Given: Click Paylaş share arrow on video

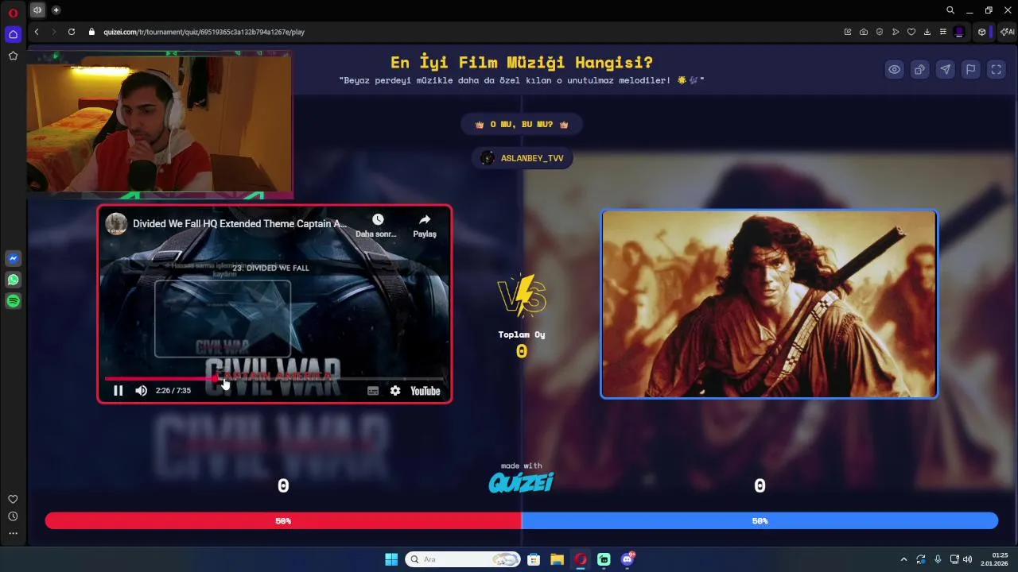Looking at the screenshot, I should (425, 226).
